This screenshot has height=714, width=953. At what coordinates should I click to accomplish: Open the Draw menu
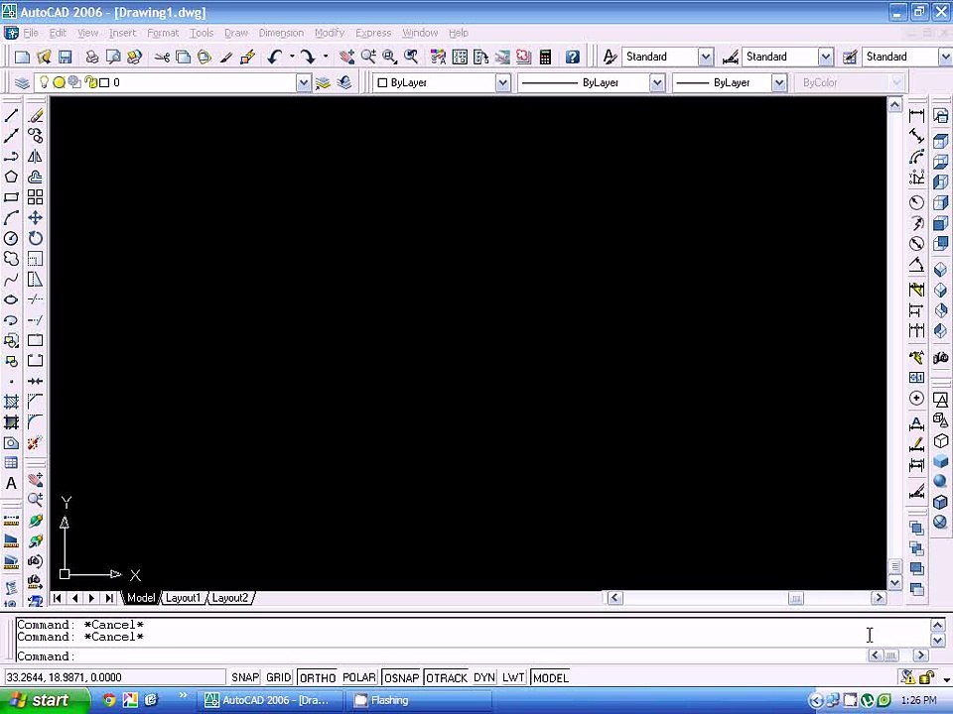pos(236,33)
